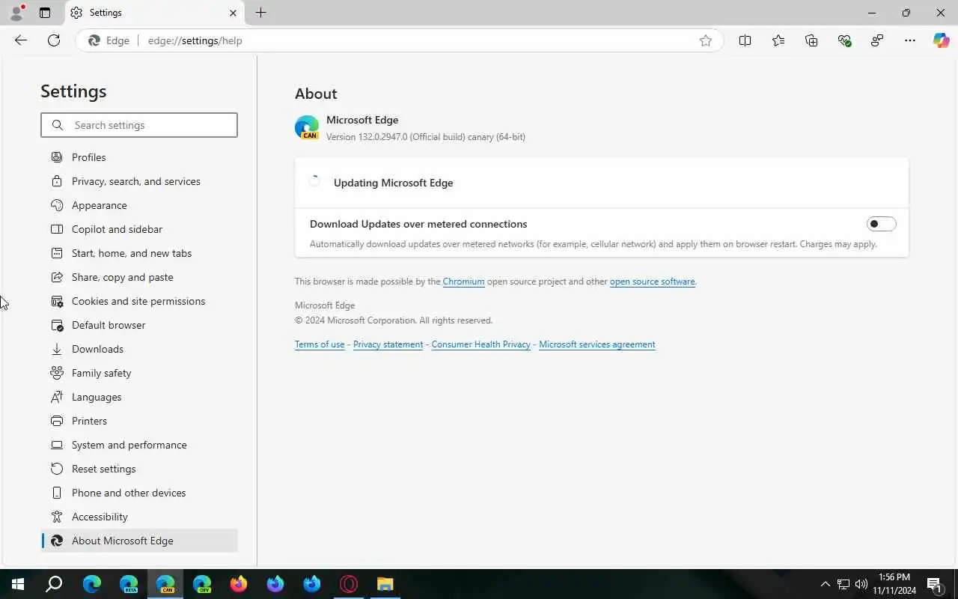Select the Settings browser tab

(x=155, y=13)
